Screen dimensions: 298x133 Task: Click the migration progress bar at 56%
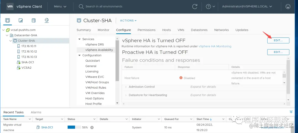click(74, 127)
